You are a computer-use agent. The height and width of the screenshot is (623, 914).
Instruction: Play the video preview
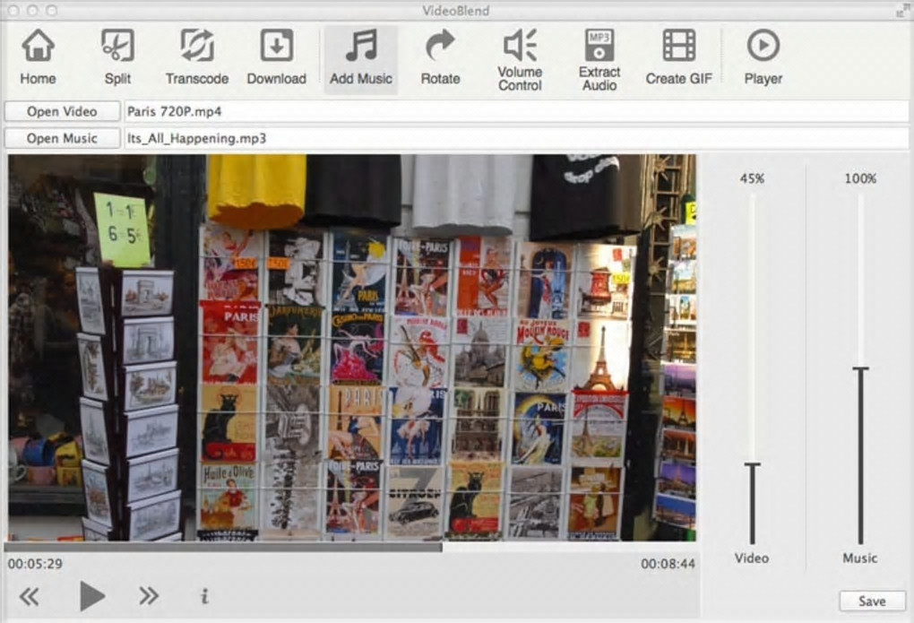91,595
